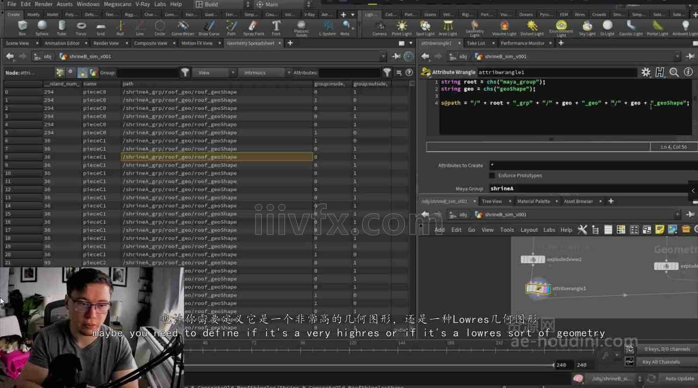Select the L-System tool
698x388 pixels.
pyautogui.click(x=328, y=28)
